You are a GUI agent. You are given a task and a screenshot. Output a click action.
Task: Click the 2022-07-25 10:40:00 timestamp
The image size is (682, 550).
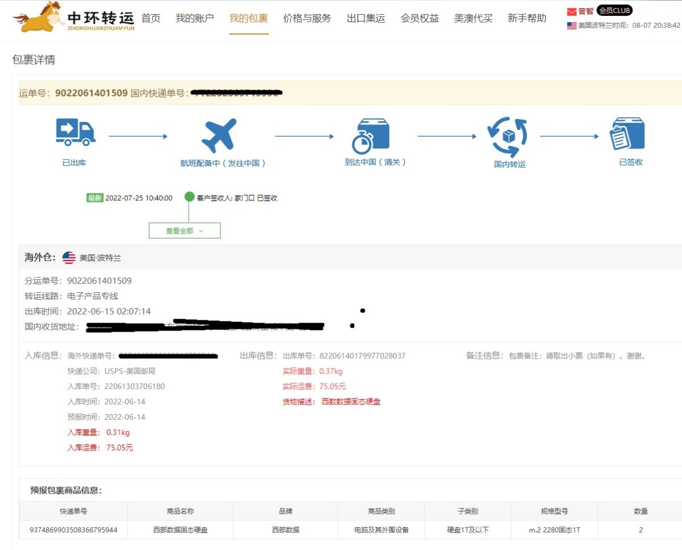(139, 198)
